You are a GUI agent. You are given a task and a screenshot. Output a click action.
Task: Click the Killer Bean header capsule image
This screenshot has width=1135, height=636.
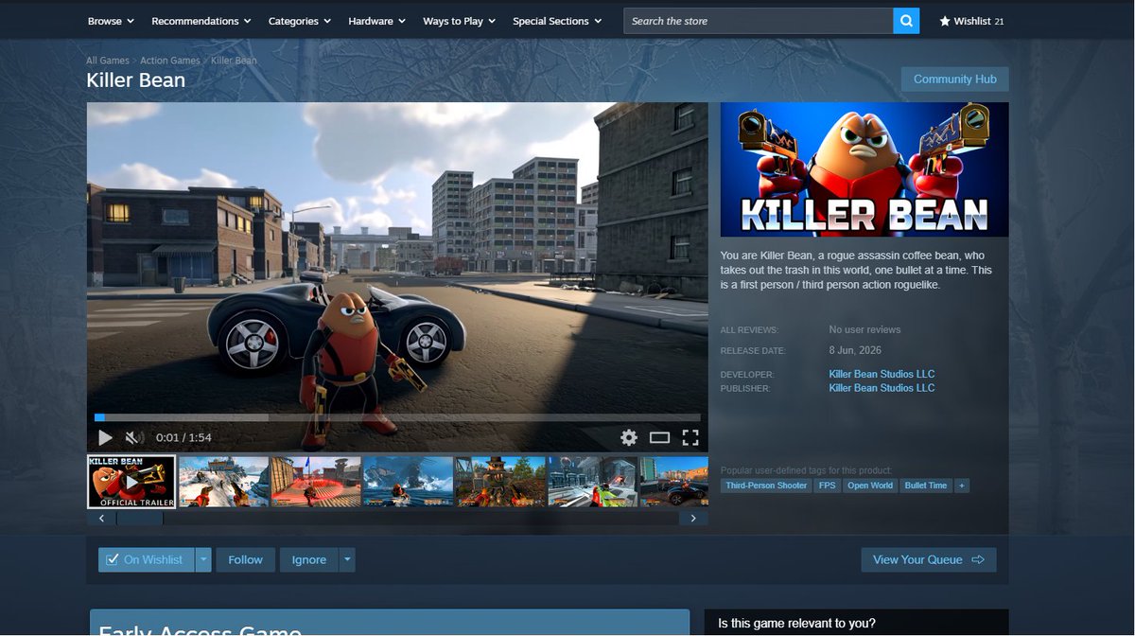864,169
